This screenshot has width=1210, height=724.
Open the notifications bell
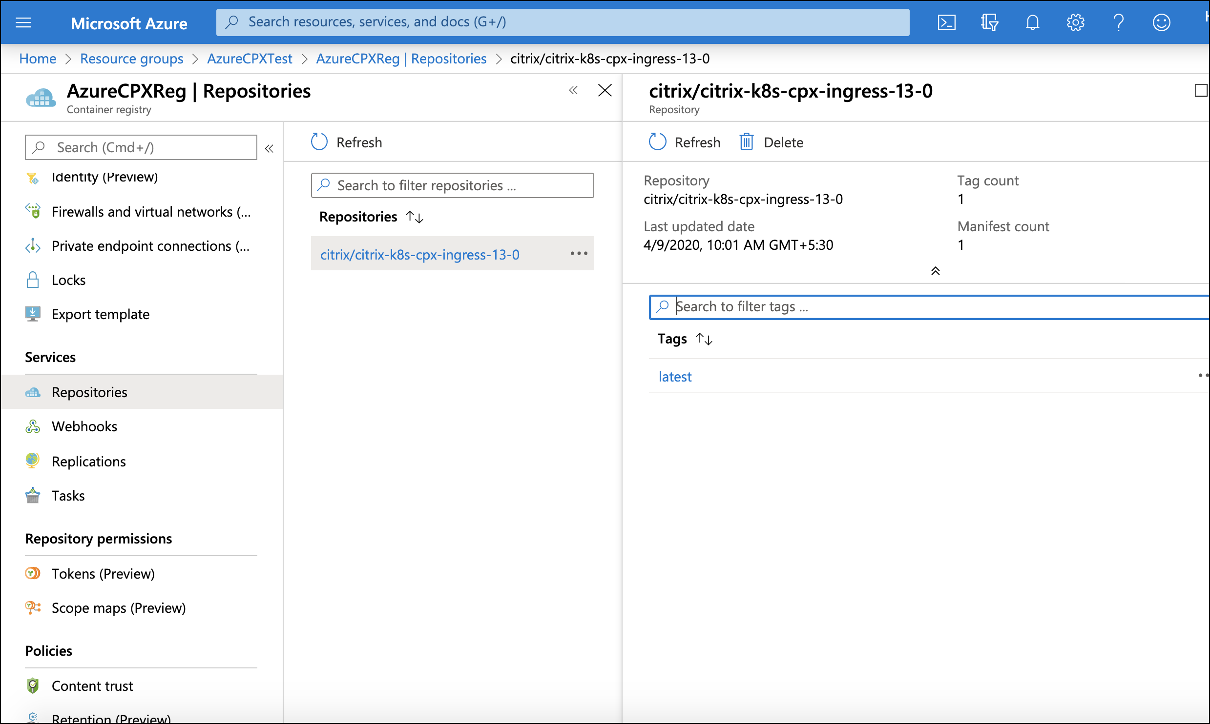[1032, 22]
